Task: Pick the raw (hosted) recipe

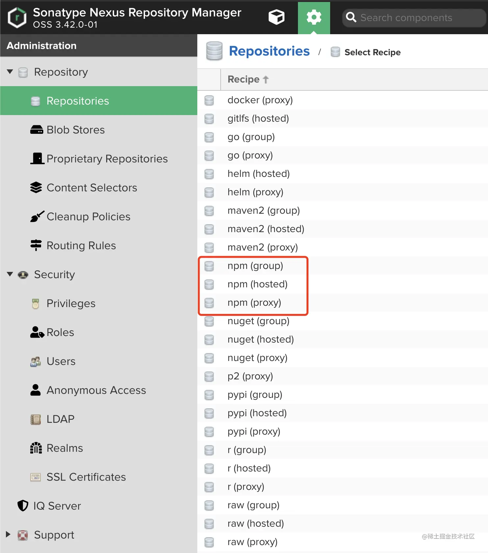Action: (256, 523)
